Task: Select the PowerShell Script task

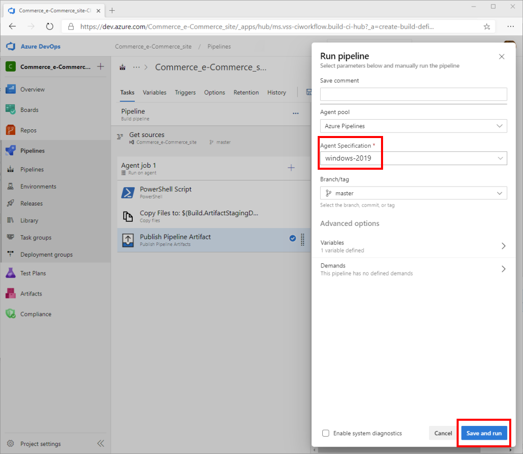Action: pos(165,192)
